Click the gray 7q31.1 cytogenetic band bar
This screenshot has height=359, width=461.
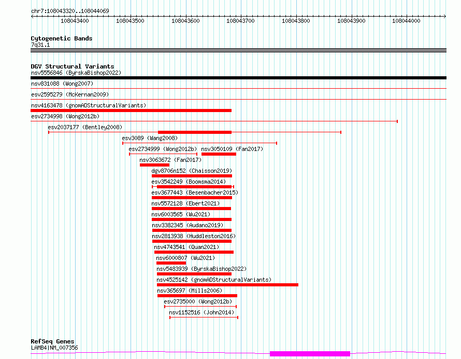[238, 50]
